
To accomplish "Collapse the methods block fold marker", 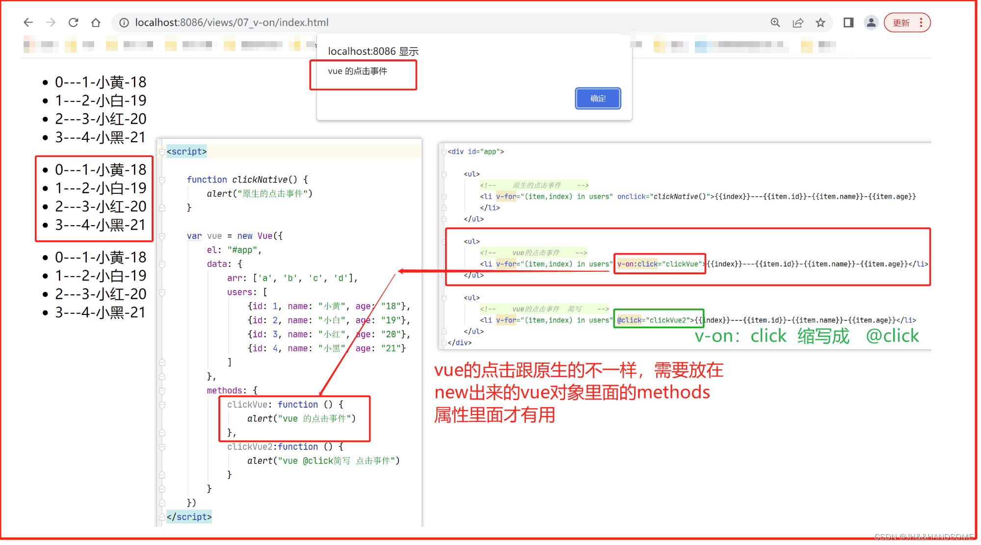I will pos(162,390).
